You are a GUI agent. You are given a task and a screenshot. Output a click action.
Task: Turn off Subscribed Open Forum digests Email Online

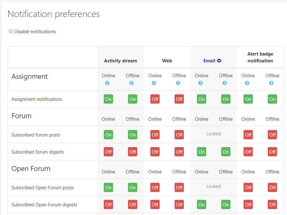(202, 205)
